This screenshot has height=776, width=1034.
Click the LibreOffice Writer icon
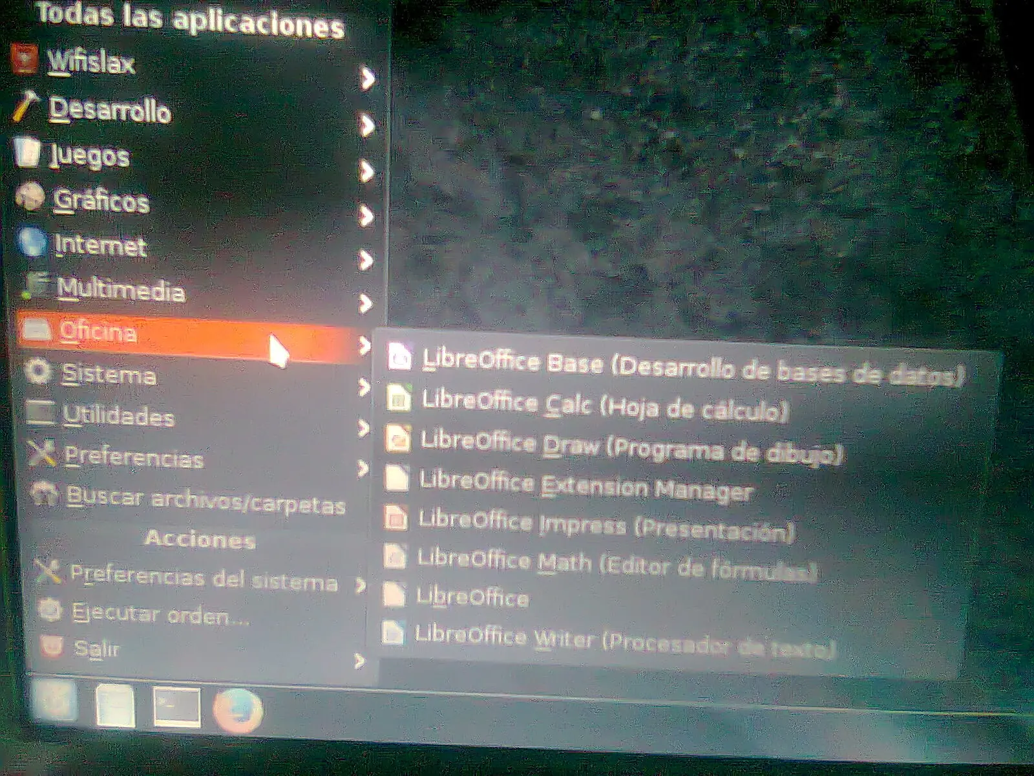click(x=393, y=632)
